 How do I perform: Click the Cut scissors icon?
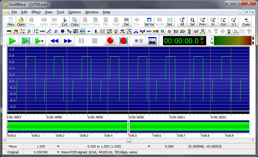[65, 21]
